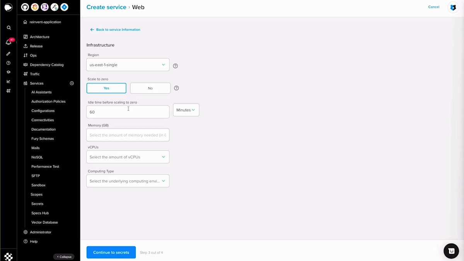Open Mails under Services

36,148
